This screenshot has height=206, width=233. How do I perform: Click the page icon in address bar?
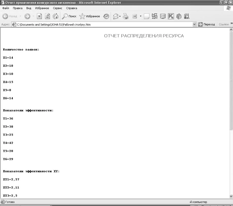click(x=14, y=24)
